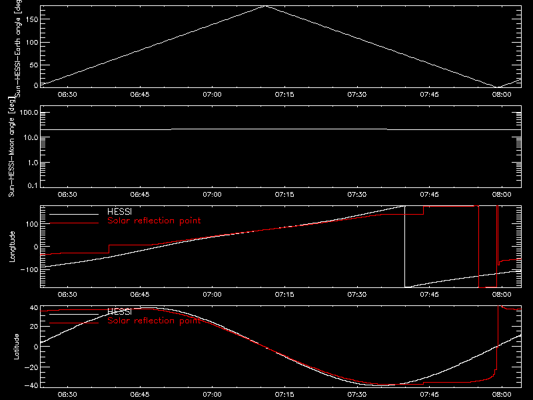The width and height of the screenshot is (533, 400).
Task: Click the 40 tick label on Latitude axis
Action: [34, 308]
